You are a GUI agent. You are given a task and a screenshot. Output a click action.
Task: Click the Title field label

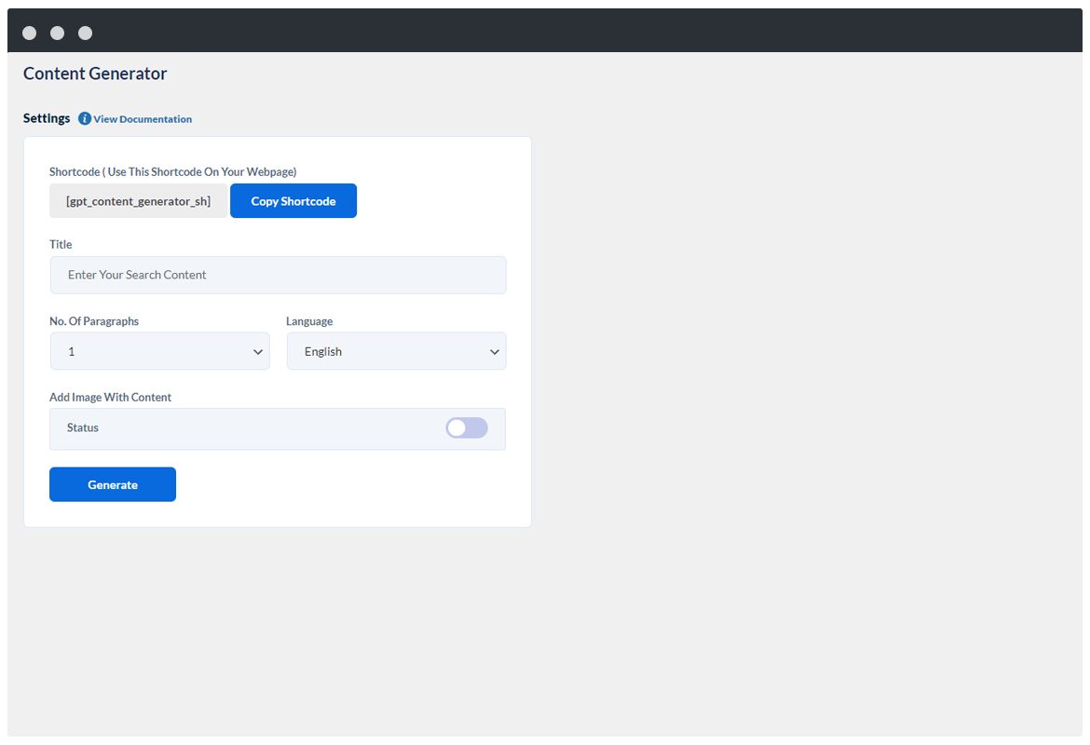61,245
